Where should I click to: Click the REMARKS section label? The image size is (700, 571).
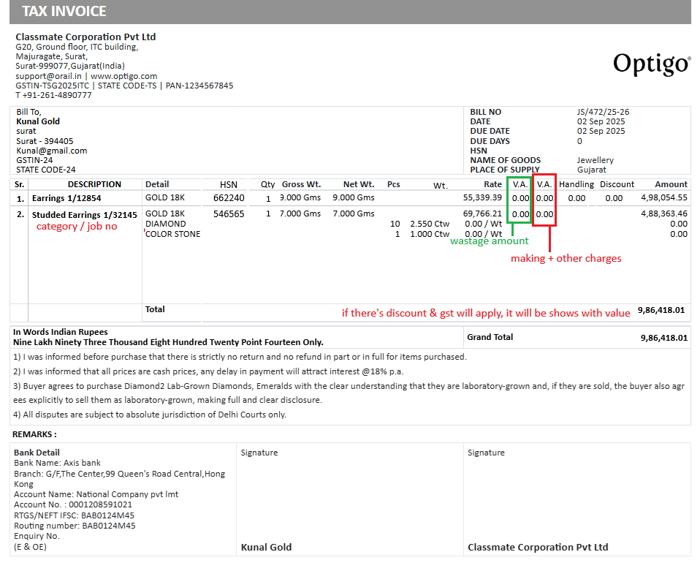(x=34, y=434)
